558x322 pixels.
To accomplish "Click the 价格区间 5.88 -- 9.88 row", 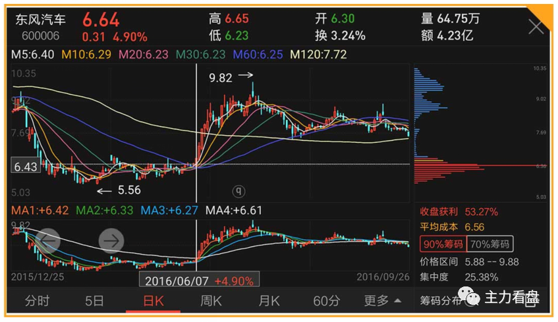I will coord(469,262).
